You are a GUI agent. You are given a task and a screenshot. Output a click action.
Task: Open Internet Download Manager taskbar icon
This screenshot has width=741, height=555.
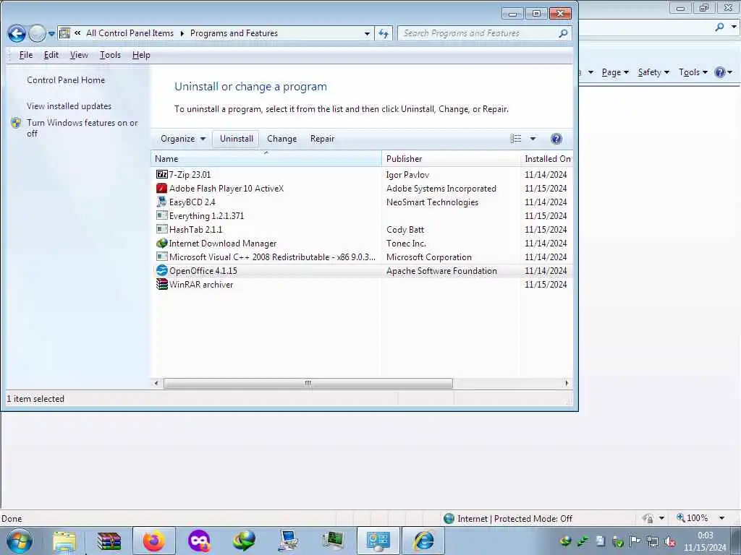(x=244, y=541)
